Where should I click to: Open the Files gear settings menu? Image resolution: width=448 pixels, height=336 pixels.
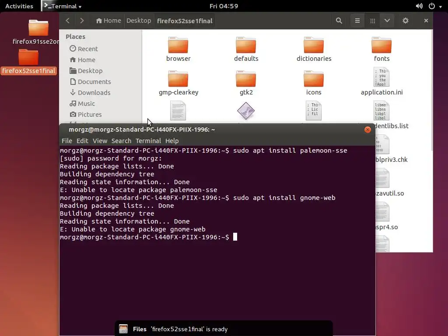point(406,21)
